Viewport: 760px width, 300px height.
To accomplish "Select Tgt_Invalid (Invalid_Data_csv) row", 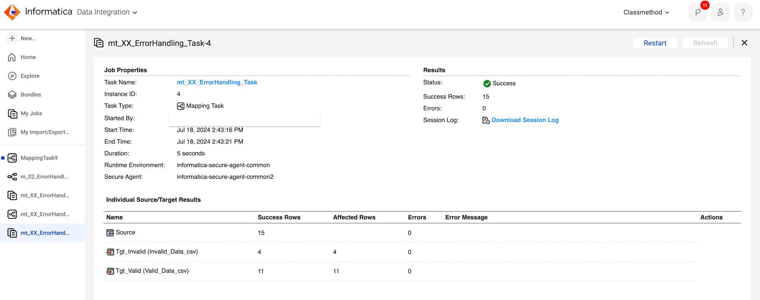I will [x=157, y=252].
